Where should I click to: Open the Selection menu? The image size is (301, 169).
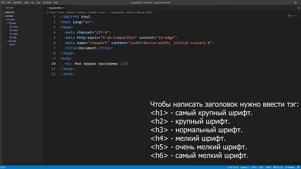pos(17,2)
